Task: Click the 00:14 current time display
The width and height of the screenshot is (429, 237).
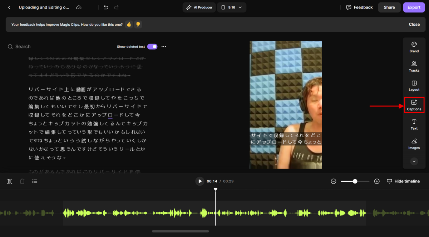Action: 212,181
